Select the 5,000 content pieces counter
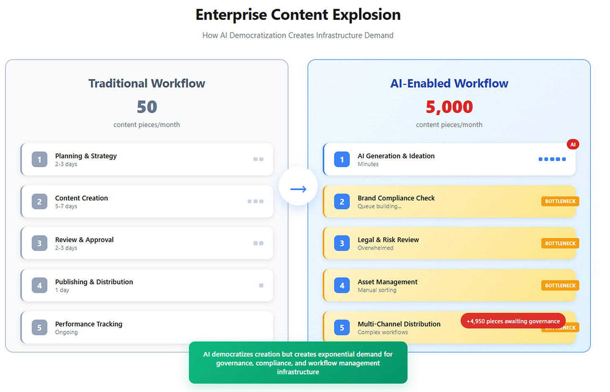Viewport: 610px width, 392px height. (449, 107)
